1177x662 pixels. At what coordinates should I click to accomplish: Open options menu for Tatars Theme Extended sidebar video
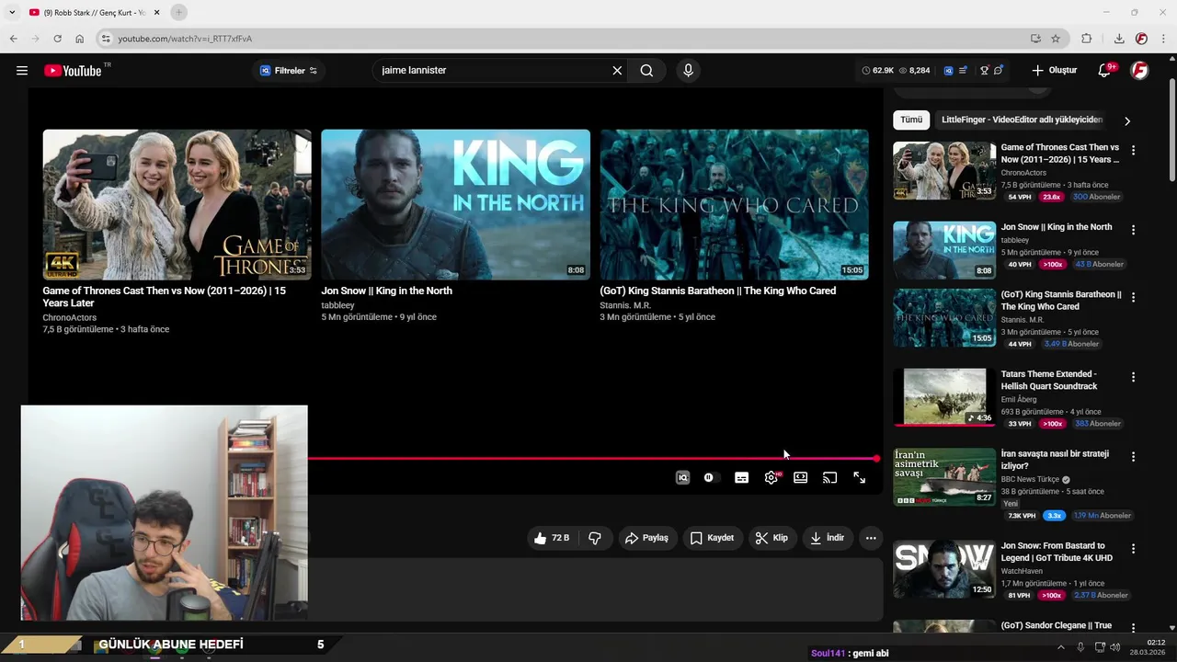1133,377
